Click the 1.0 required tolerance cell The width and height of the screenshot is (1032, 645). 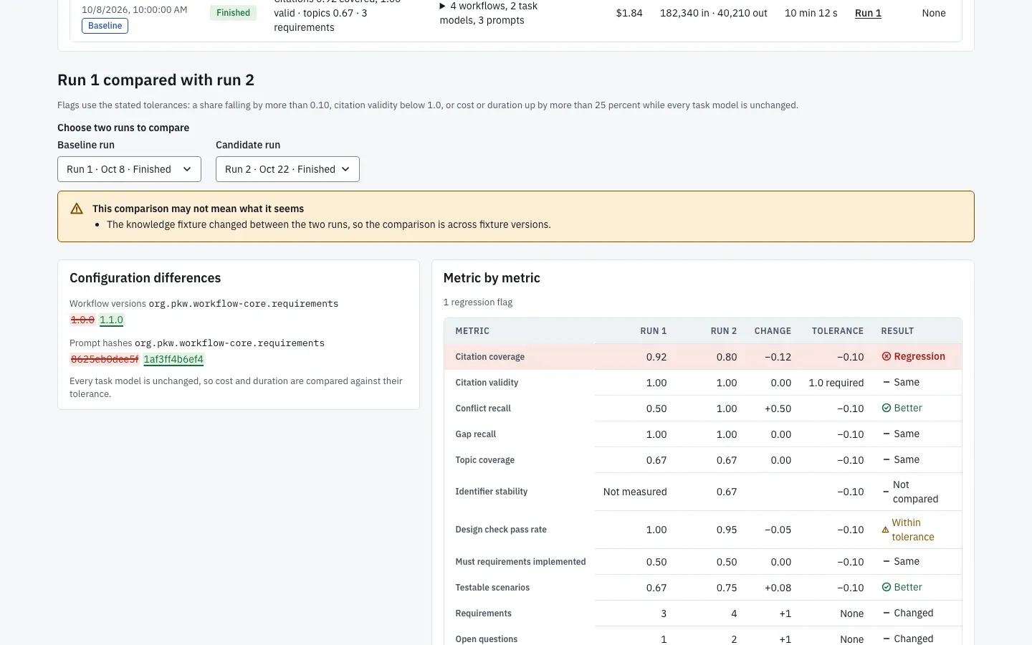click(836, 383)
